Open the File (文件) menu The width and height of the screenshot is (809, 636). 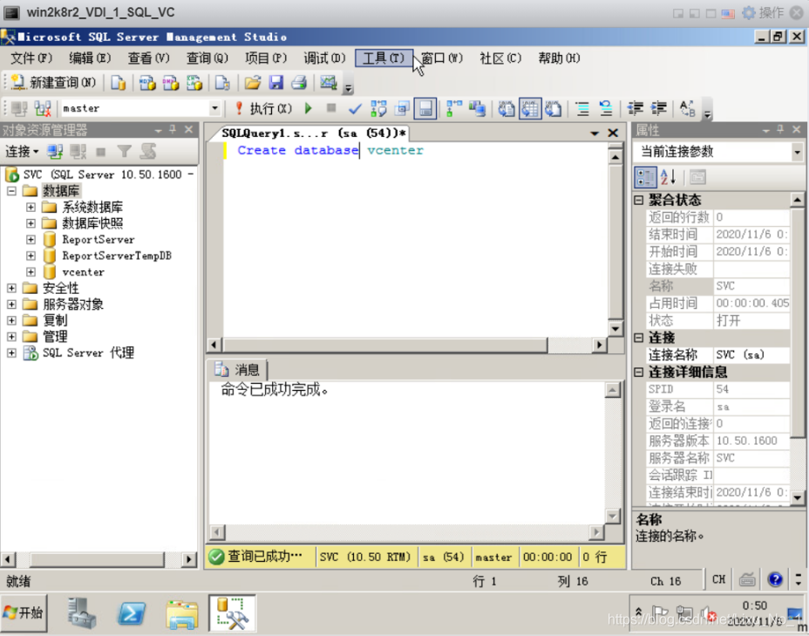(x=31, y=58)
